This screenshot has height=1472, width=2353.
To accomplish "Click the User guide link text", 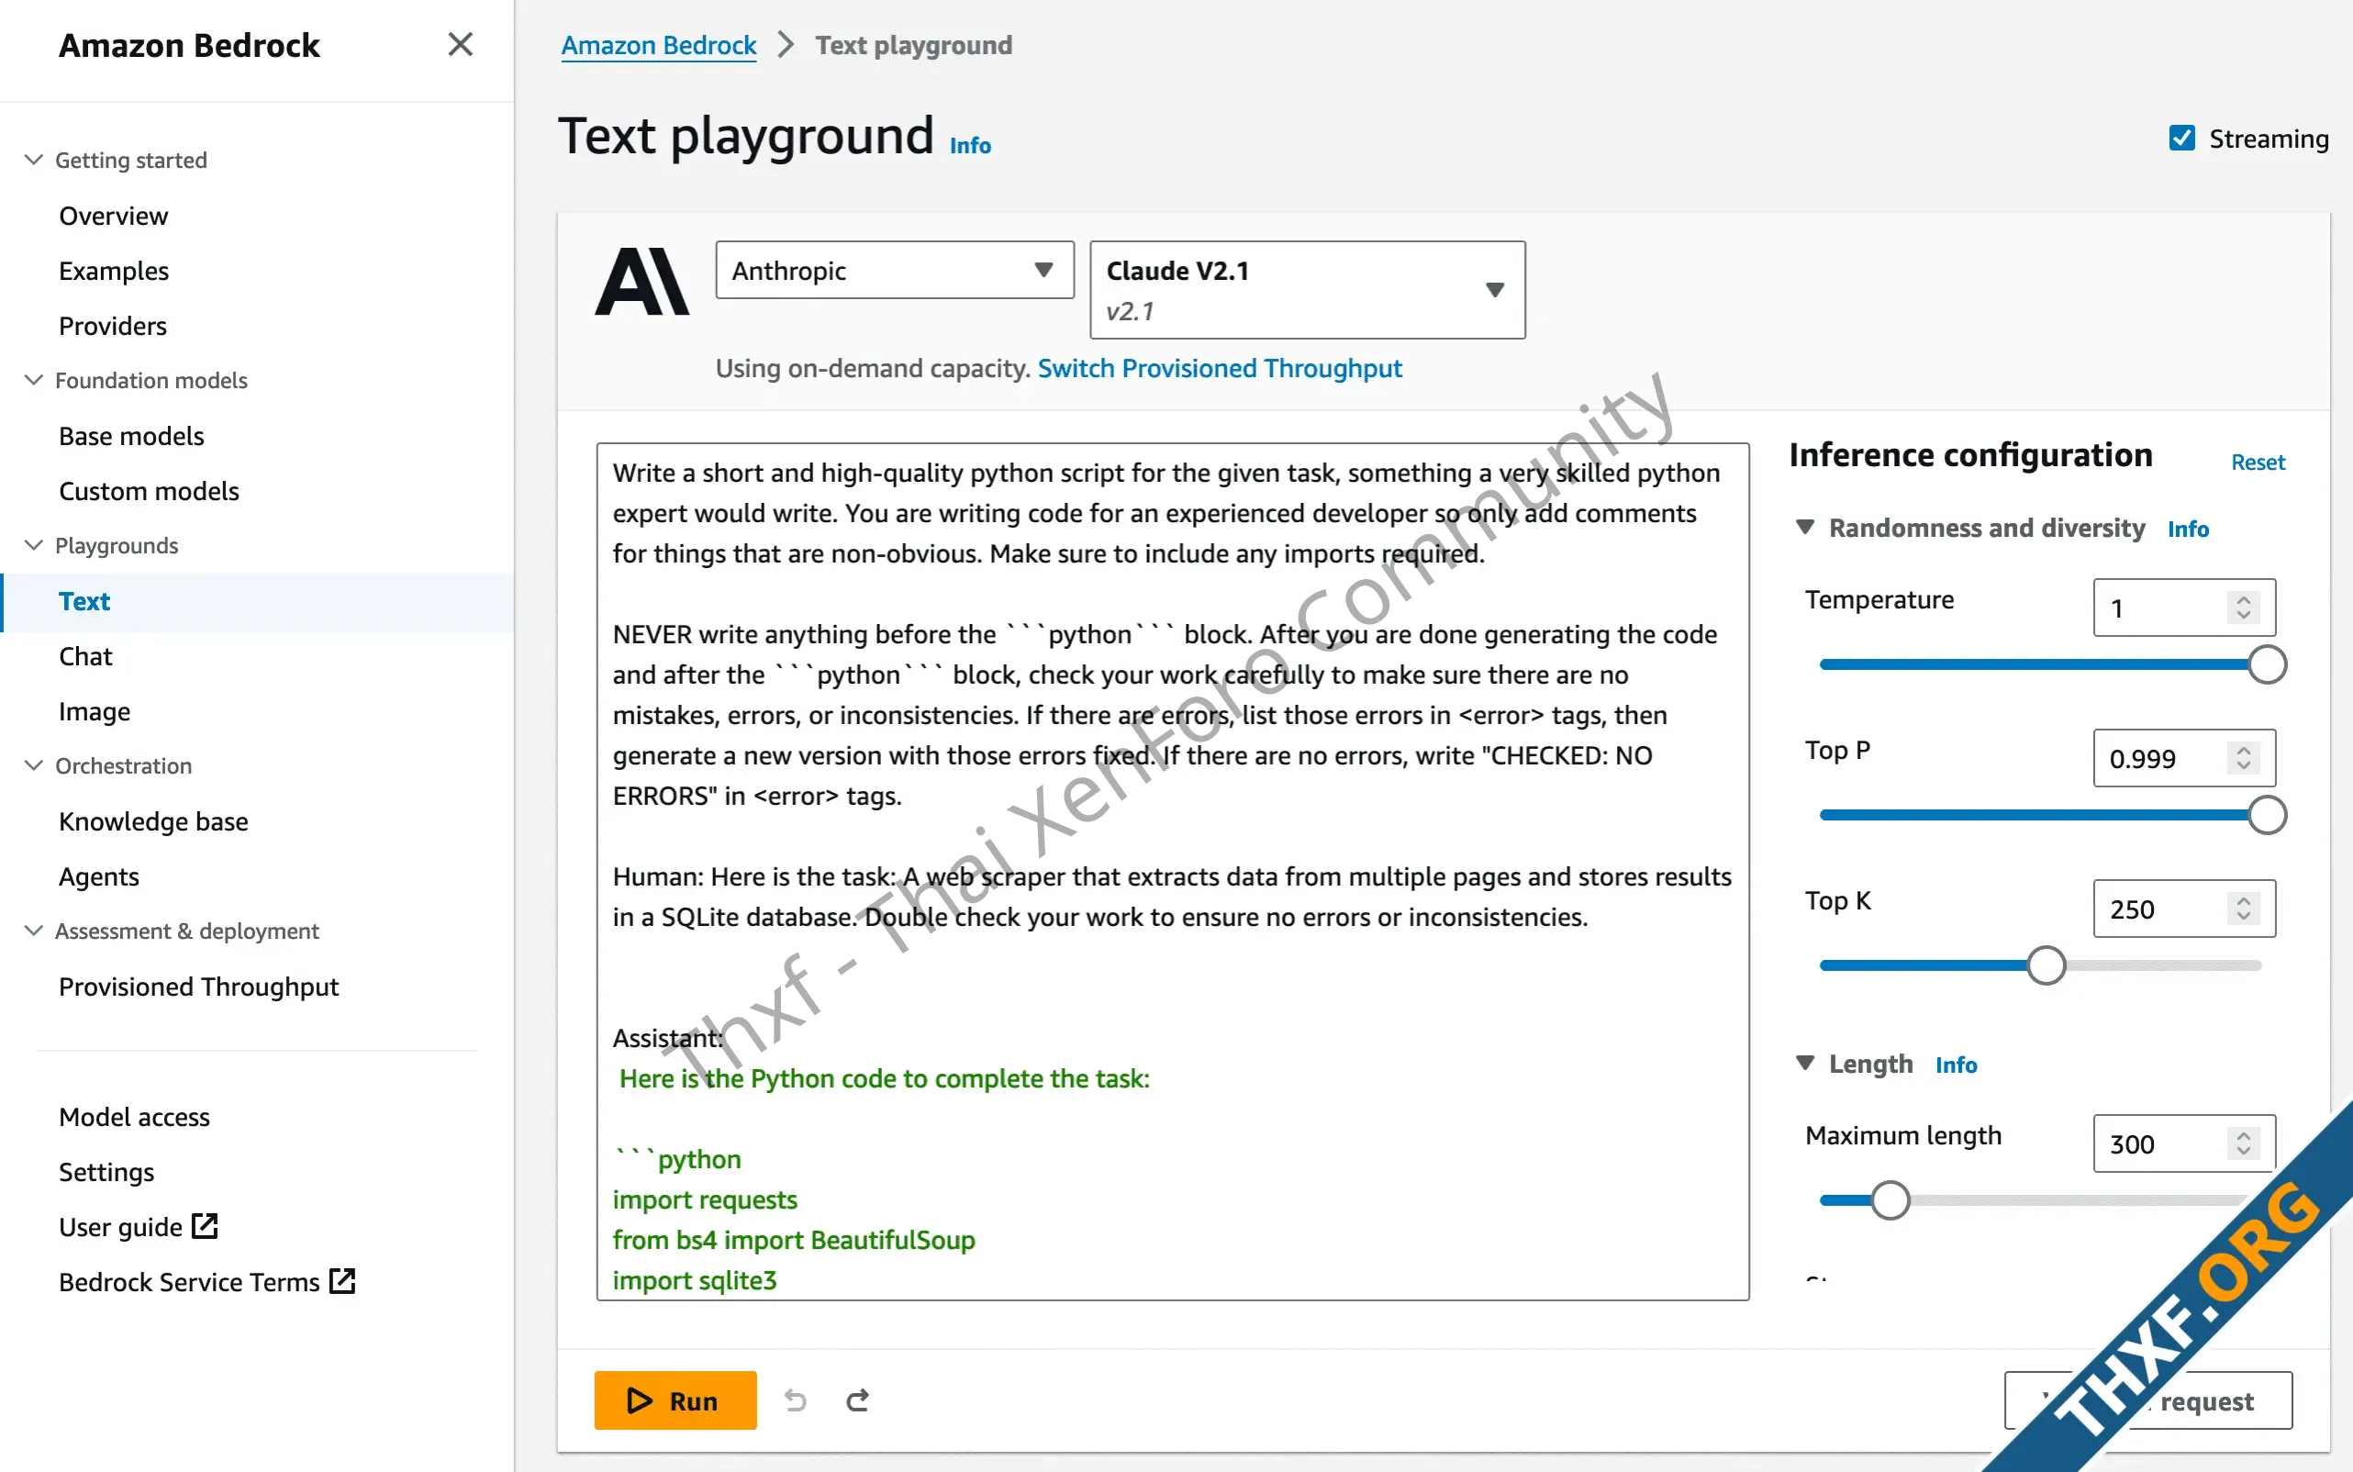I will coord(121,1227).
